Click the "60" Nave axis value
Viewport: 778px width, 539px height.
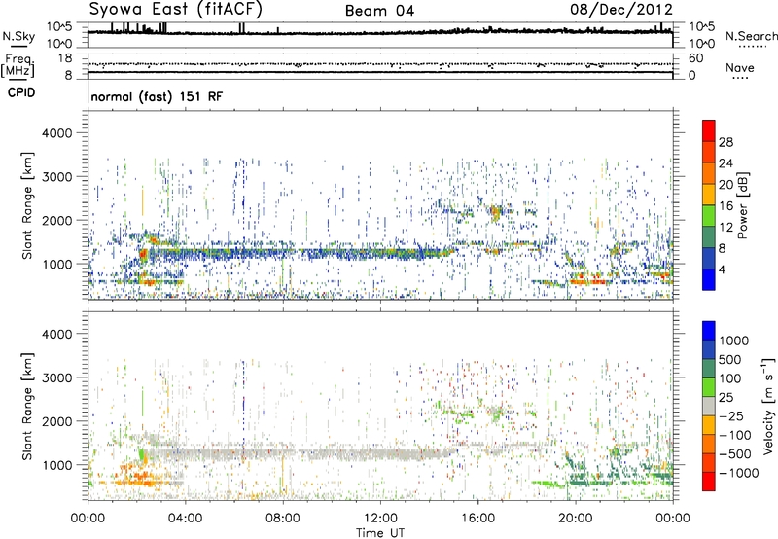tap(695, 58)
